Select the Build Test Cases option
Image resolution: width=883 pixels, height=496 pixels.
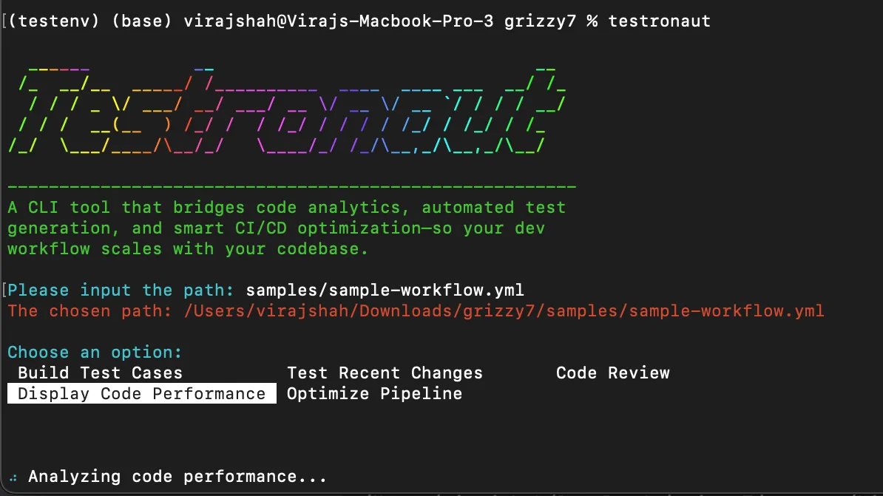pos(101,373)
